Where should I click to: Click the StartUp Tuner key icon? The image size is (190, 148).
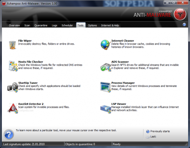point(13,87)
